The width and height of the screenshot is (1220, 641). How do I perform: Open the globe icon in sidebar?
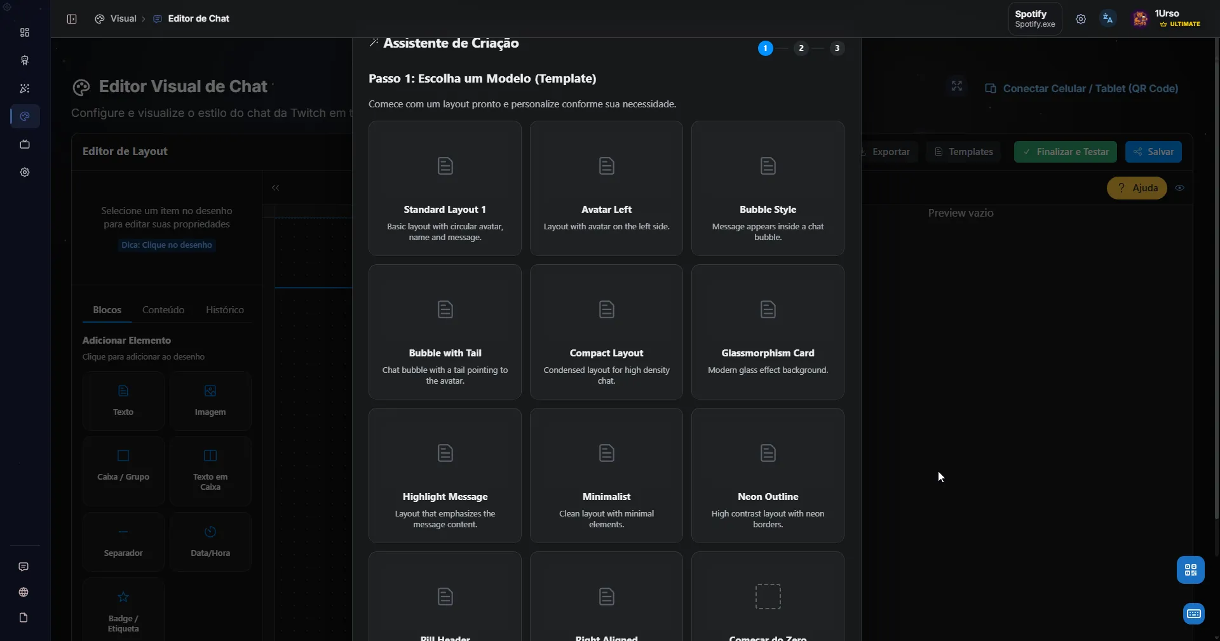24,592
